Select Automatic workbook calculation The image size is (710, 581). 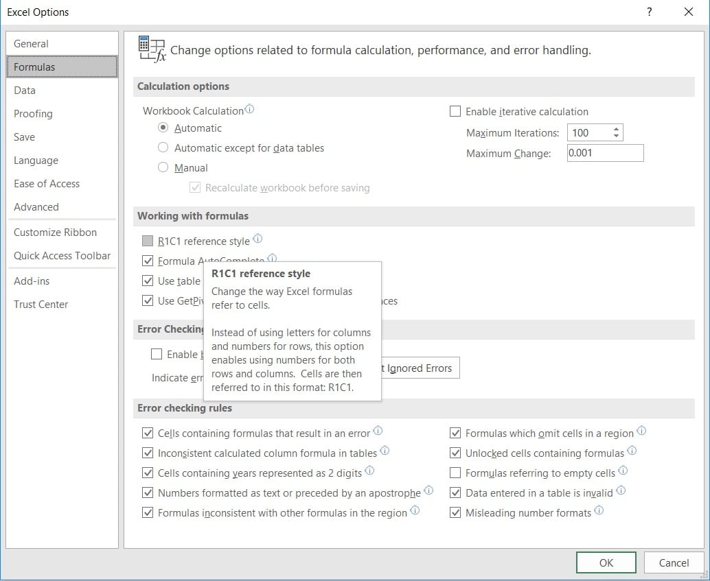coord(163,128)
